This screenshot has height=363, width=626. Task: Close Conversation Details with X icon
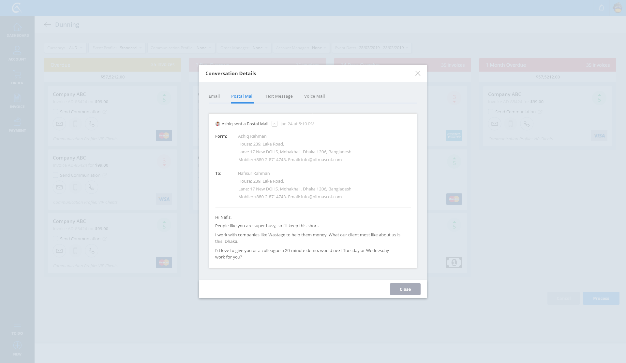click(418, 74)
